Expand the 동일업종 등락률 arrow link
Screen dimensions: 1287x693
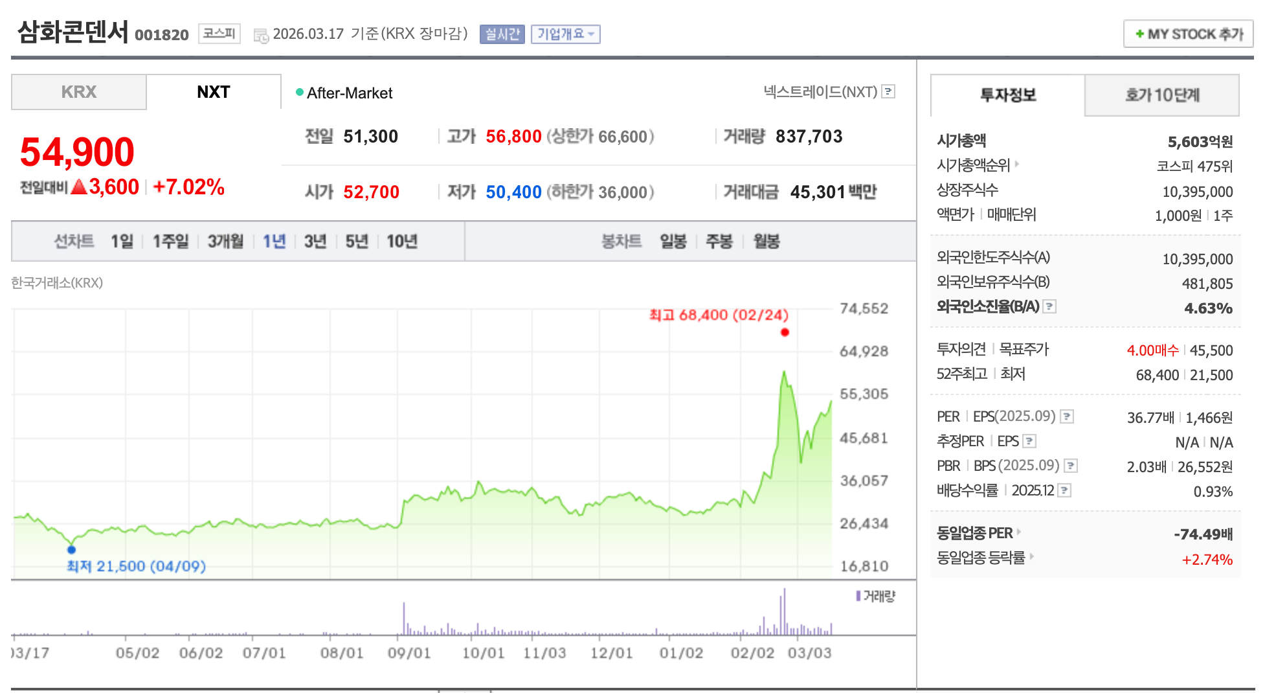[1031, 557]
